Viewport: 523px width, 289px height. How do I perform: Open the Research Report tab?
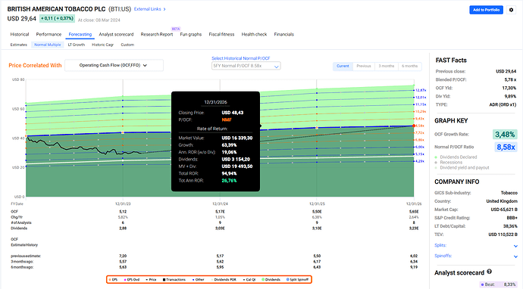[157, 34]
